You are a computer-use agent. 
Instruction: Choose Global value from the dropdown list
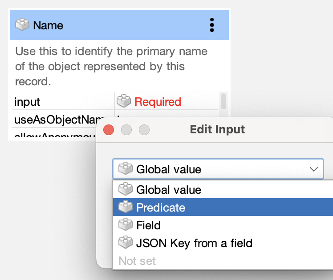[223, 189]
